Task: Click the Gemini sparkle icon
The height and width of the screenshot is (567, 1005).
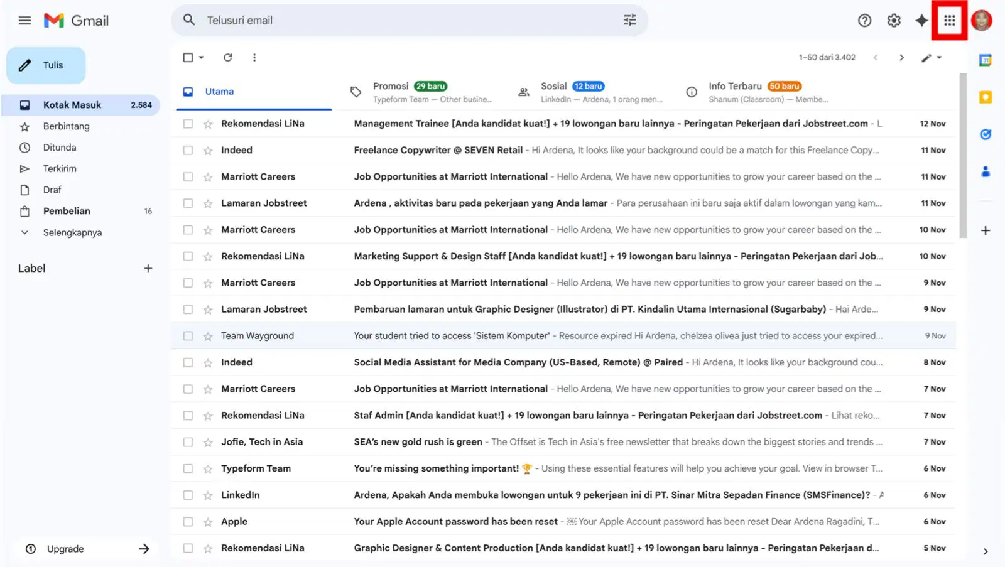Action: 921,21
